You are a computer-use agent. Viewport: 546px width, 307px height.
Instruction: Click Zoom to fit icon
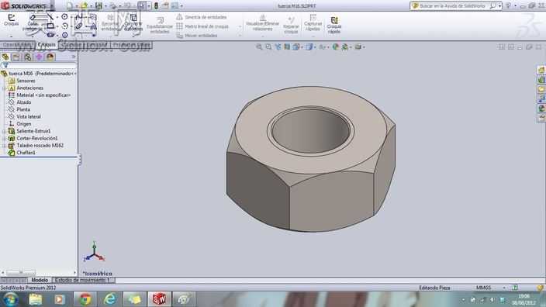click(x=259, y=47)
